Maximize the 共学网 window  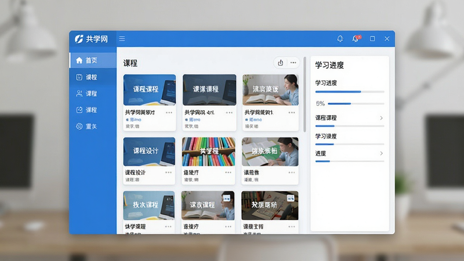point(372,39)
